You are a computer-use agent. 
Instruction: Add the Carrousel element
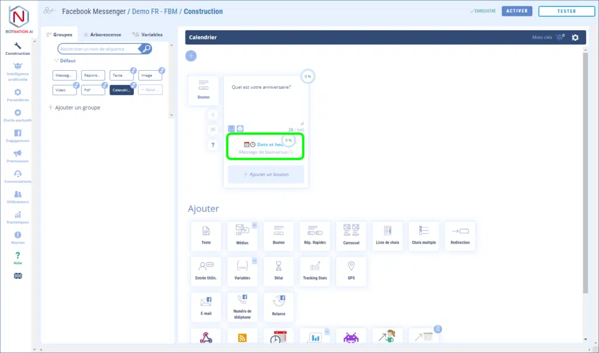pyautogui.click(x=351, y=236)
